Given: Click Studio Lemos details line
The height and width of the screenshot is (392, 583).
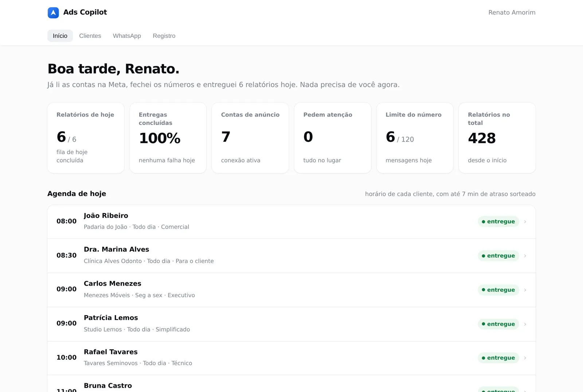Looking at the screenshot, I should [137, 329].
